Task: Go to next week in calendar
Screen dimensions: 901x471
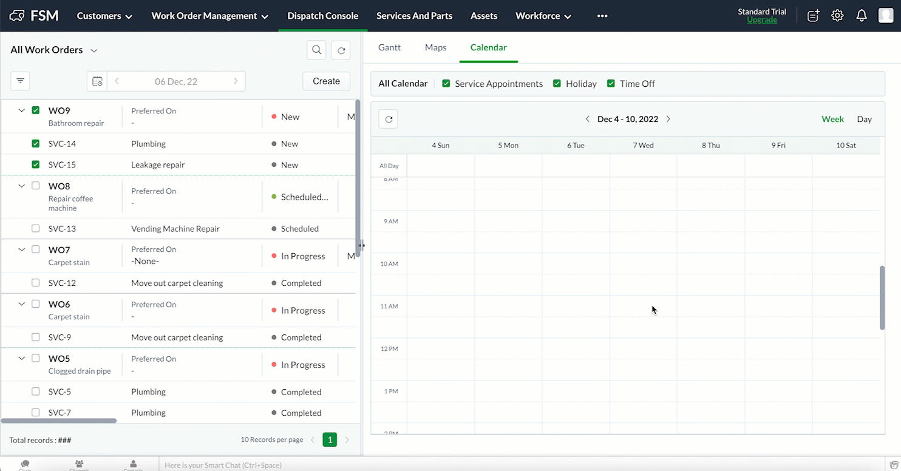Action: pos(668,119)
